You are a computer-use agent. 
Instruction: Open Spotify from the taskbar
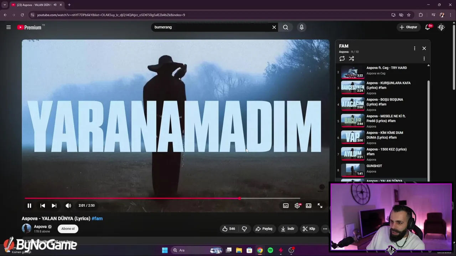(270, 250)
